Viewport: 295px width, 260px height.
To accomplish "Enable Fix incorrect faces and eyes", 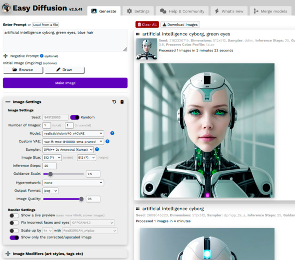I will (14, 223).
